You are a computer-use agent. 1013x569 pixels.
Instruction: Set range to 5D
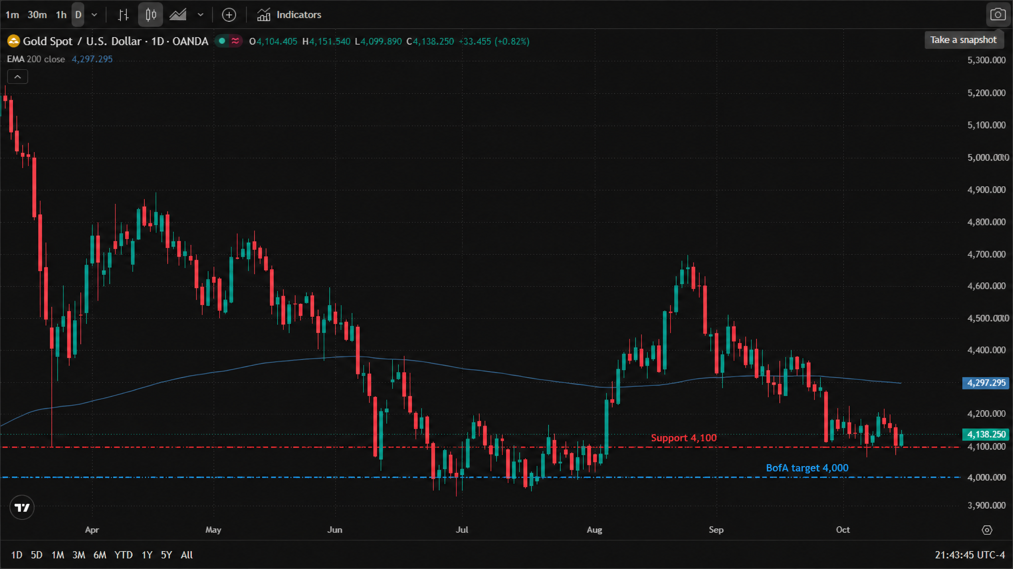click(37, 555)
